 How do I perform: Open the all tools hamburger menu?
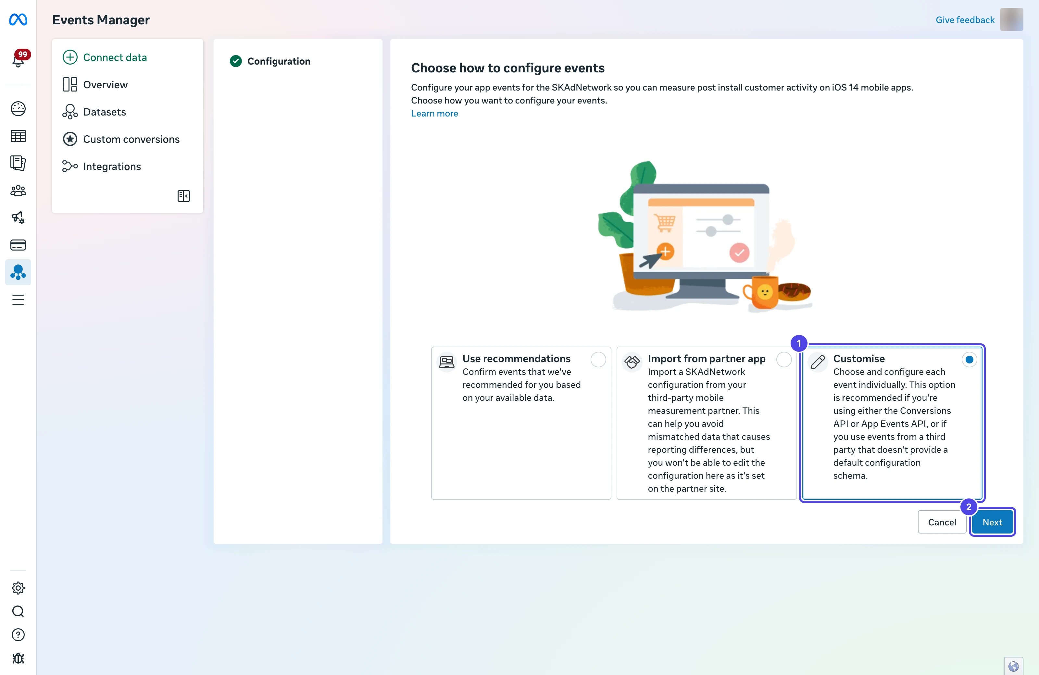18,300
